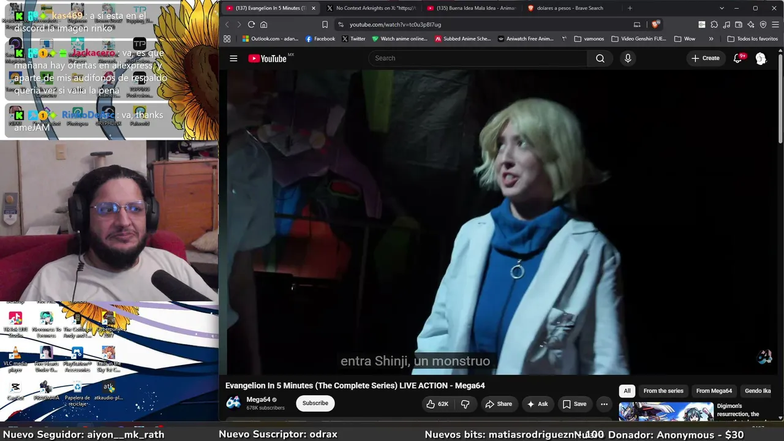Open the Aniwatch Free Anim... bookmark
The width and height of the screenshot is (784, 441).
click(x=526, y=39)
